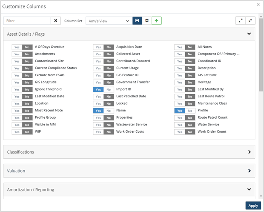Expand the Classifications section chevron
This screenshot has height=212, width=264.
[249, 152]
